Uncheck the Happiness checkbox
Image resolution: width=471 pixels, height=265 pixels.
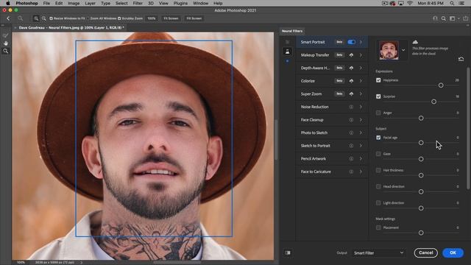pyautogui.click(x=378, y=80)
